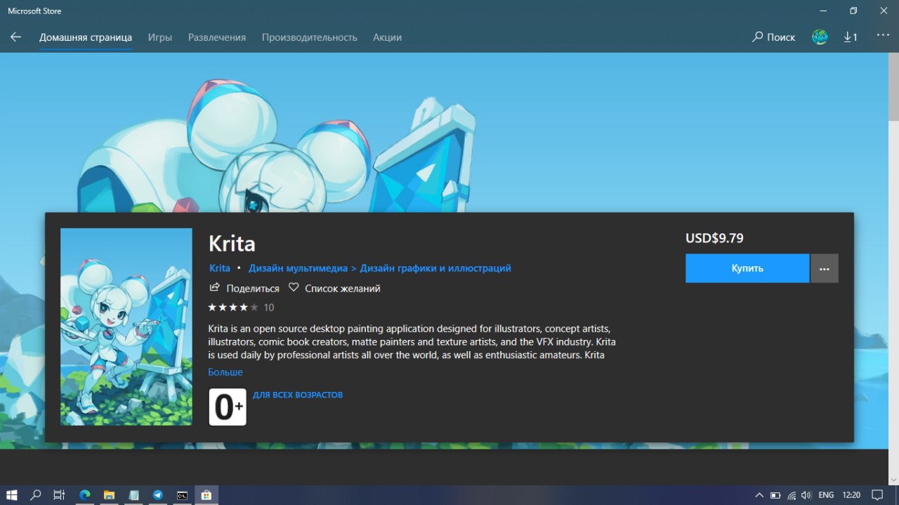899x505 pixels.
Task: Switch the ENG input language
Action: point(826,495)
